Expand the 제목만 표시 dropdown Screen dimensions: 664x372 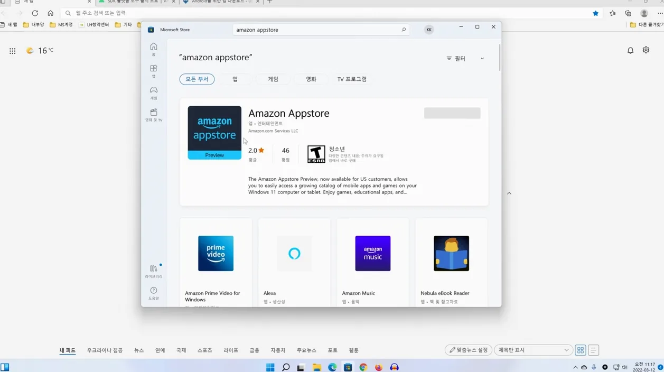pos(533,350)
